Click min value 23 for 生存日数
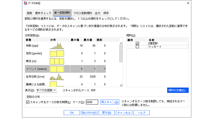The width and height of the screenshot is (213, 128). pyautogui.click(x=81, y=77)
